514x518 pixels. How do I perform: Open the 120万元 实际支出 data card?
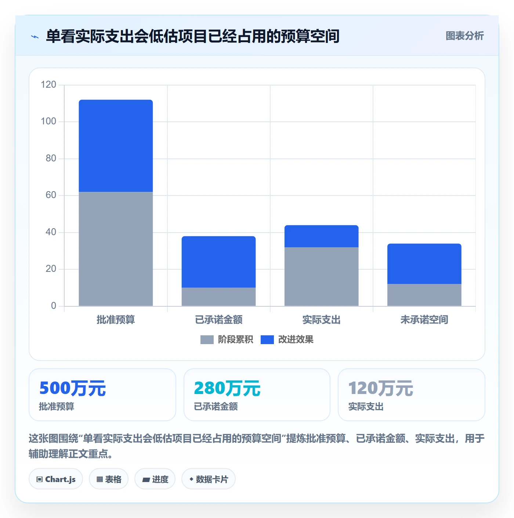pyautogui.click(x=412, y=395)
